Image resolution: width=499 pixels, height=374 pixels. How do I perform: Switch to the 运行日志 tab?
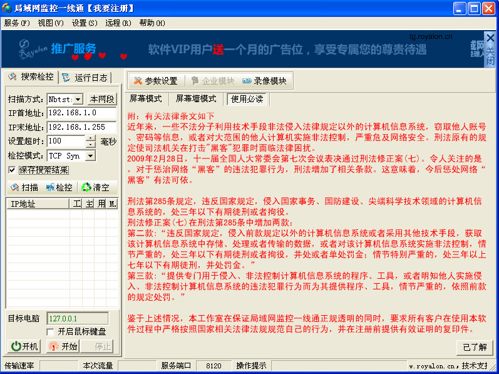click(x=85, y=78)
